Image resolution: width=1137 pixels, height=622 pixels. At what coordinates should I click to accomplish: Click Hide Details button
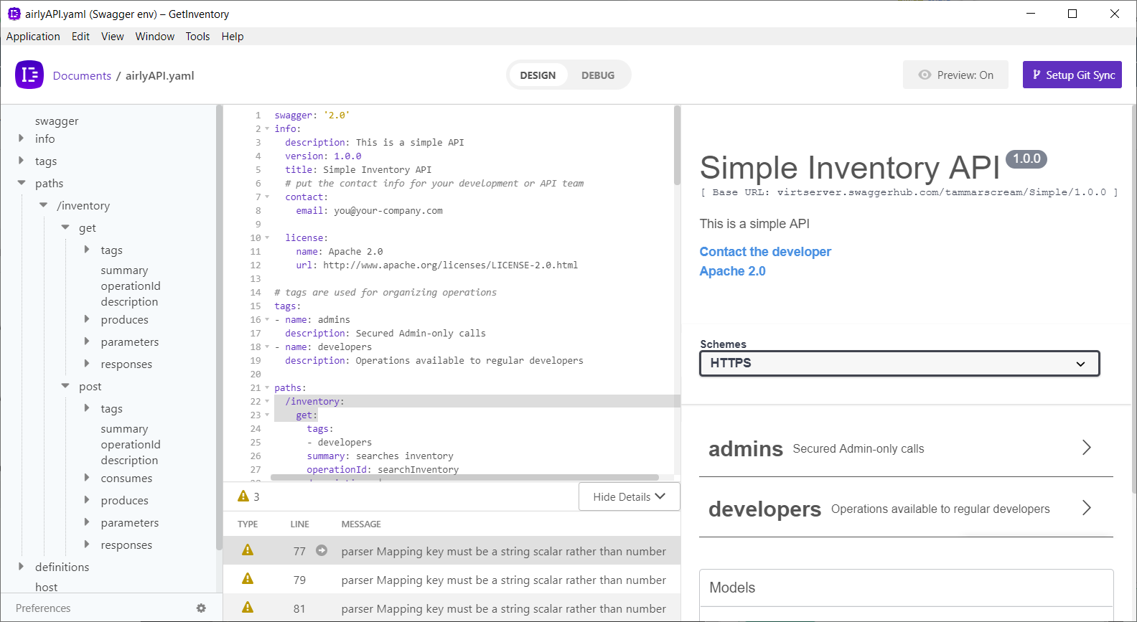629,496
